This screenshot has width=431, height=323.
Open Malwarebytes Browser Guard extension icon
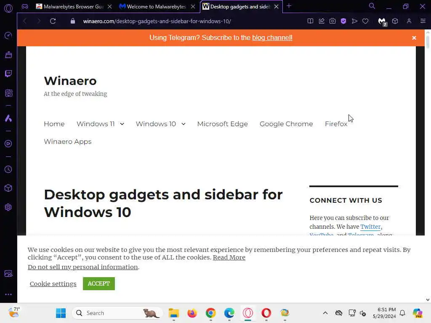382,22
